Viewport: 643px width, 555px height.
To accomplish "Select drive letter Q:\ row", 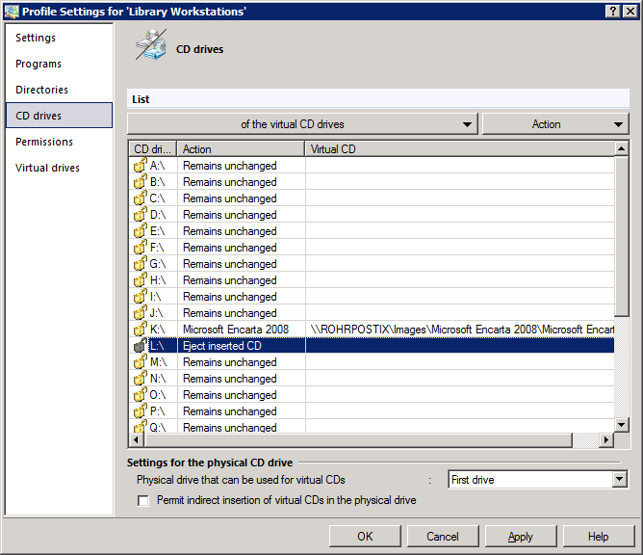I will click(372, 427).
